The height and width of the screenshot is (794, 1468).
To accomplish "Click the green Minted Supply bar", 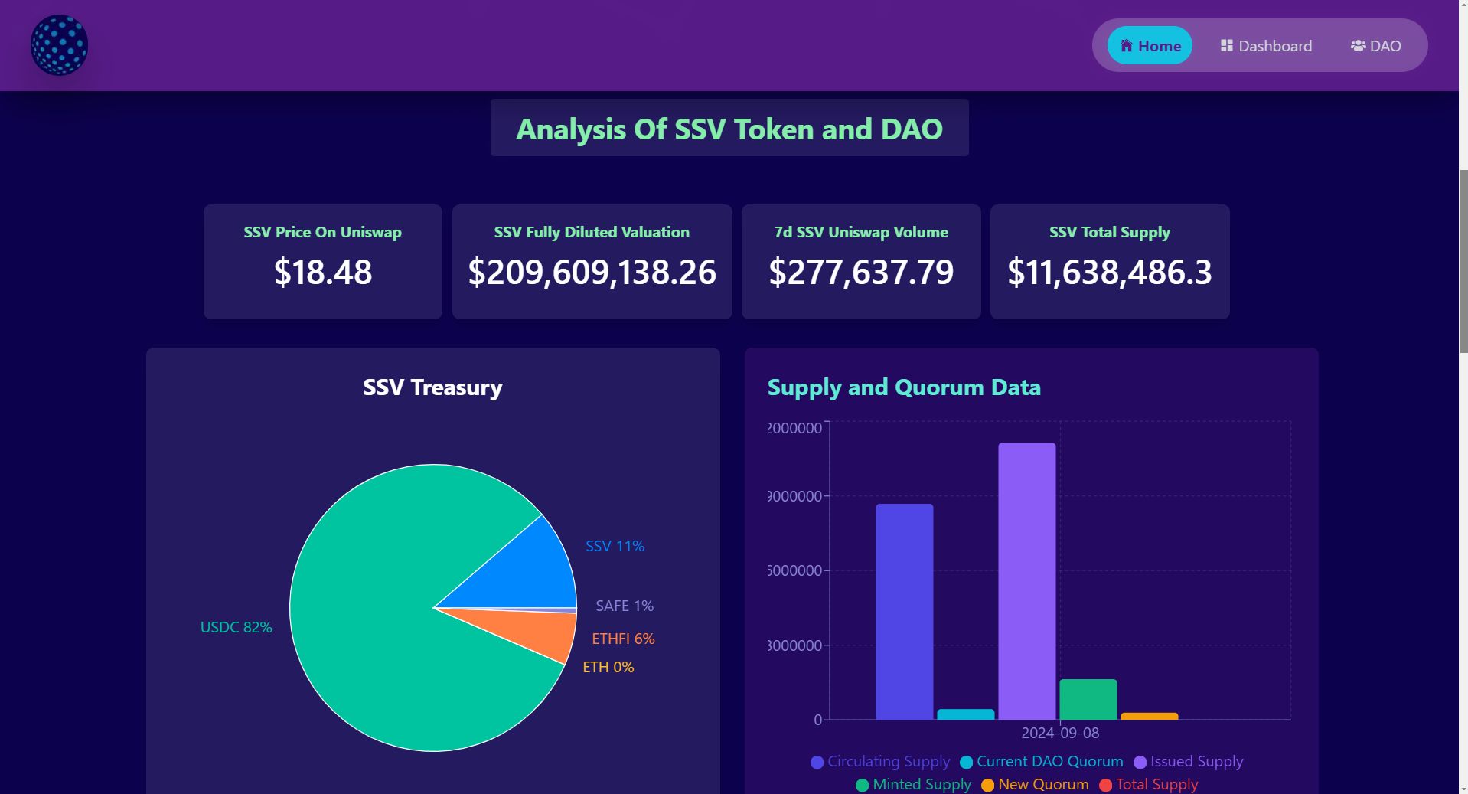I will point(1088,699).
